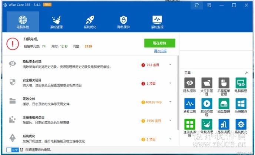Click the Wise Care 365 shield logo
Screen dimensions: 255x155
[x=5, y=5]
